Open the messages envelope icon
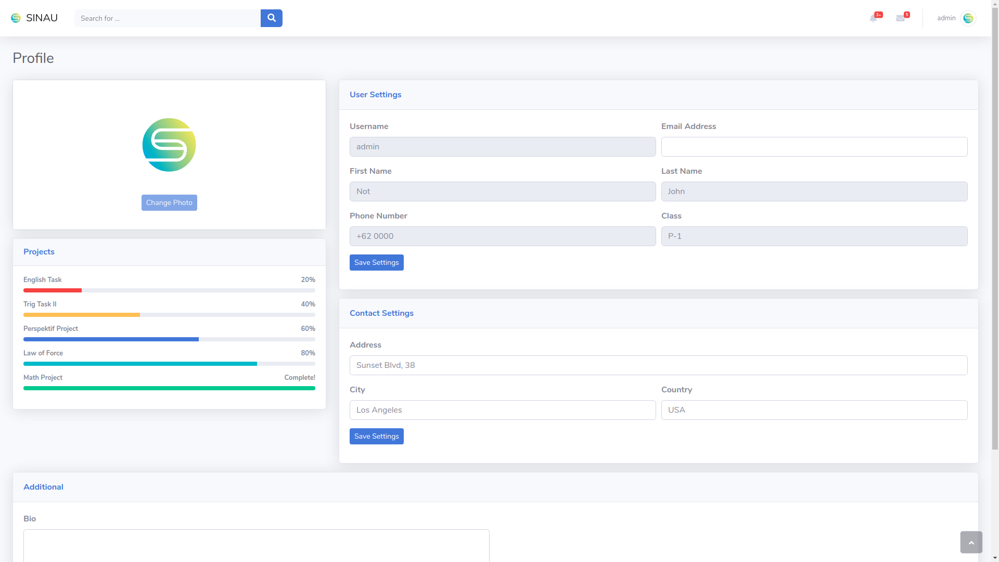The height and width of the screenshot is (562, 999). [x=901, y=18]
